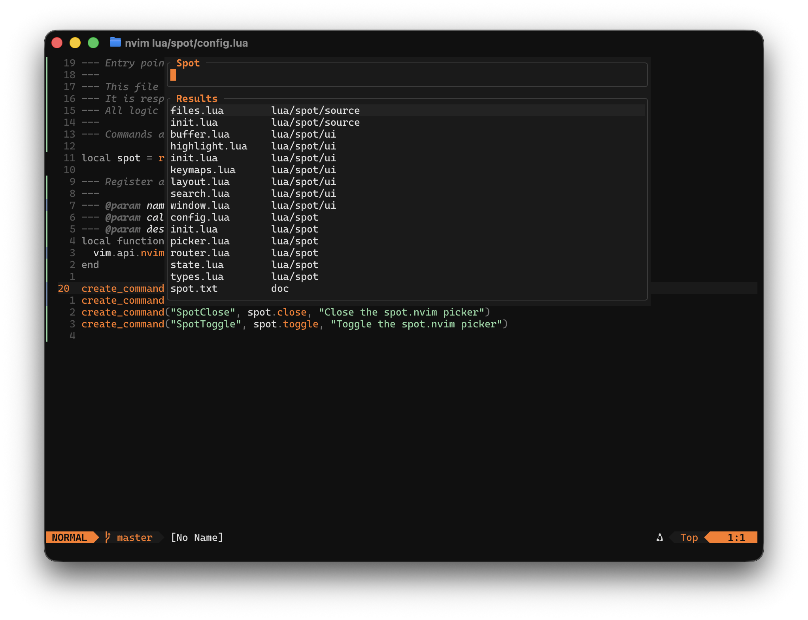Click the orange cursor block in the Spot prompt
The height and width of the screenshot is (620, 808).
click(x=173, y=75)
